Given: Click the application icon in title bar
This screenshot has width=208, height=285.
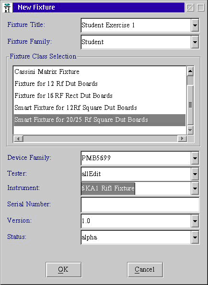Looking at the screenshot, I should pos(7,8).
